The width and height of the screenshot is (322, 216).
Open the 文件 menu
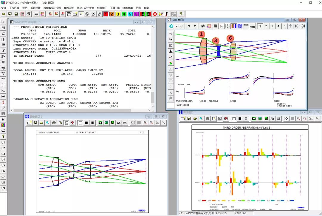pos(4,8)
